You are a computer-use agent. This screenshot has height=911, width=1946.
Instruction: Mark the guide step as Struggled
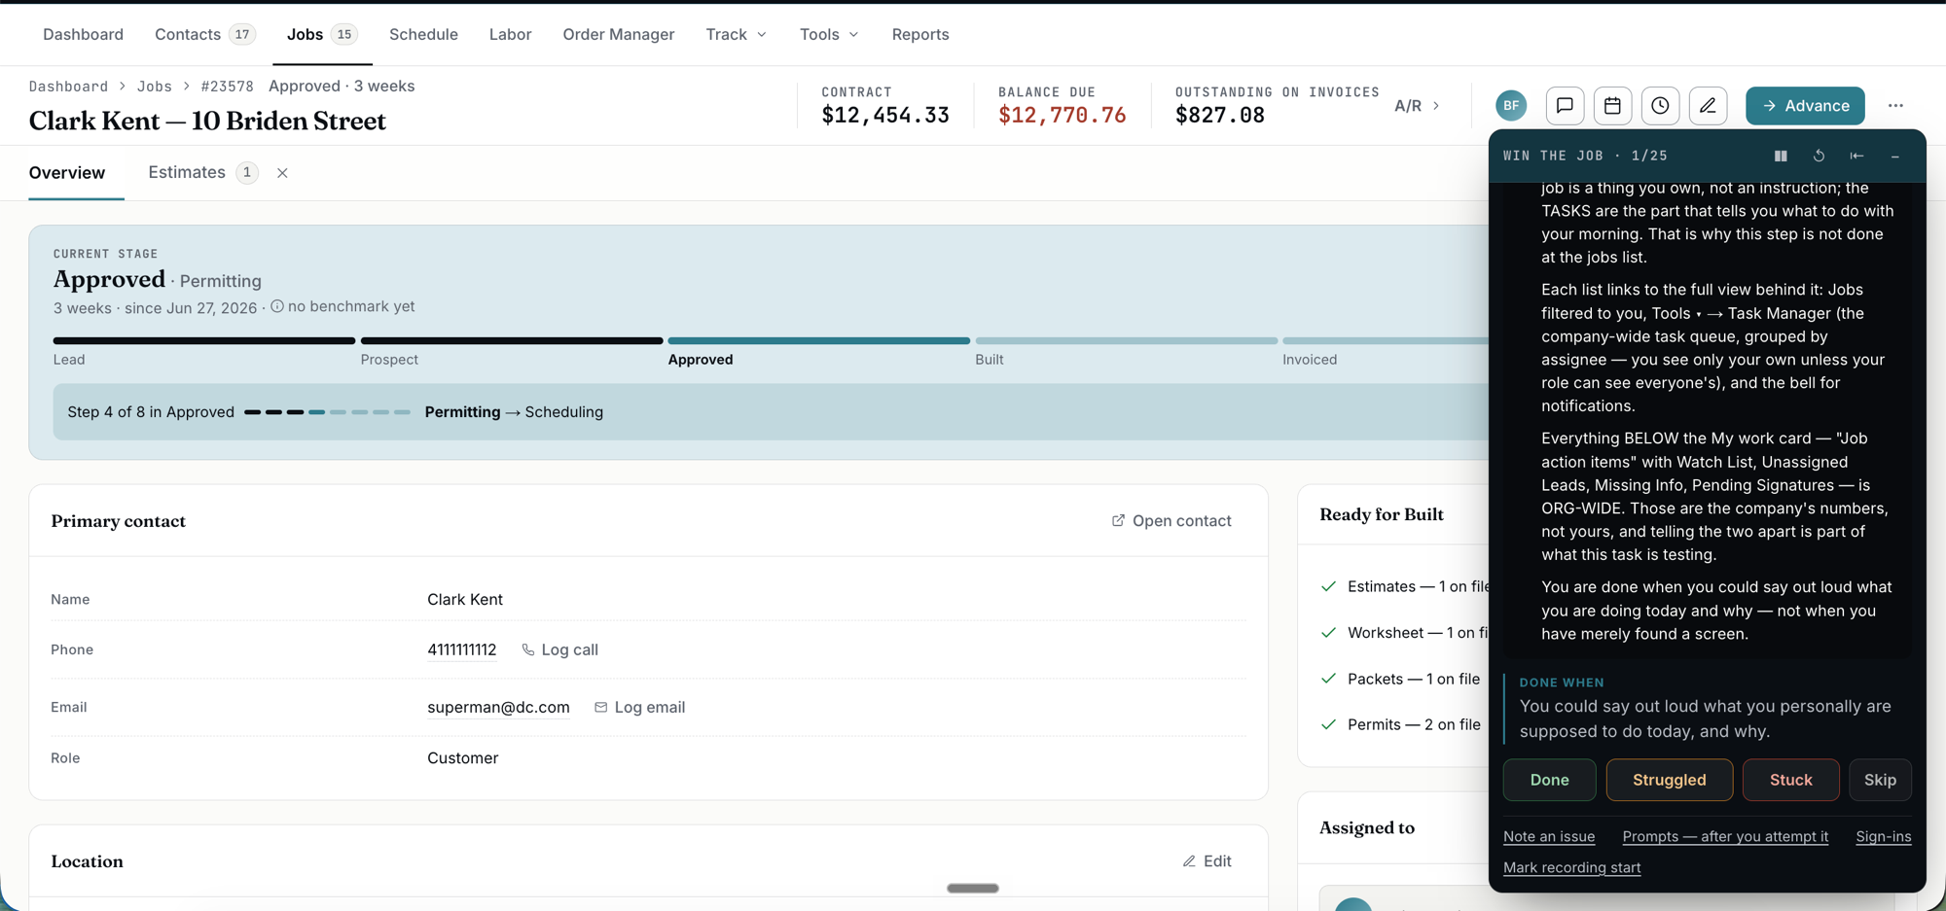coord(1669,780)
